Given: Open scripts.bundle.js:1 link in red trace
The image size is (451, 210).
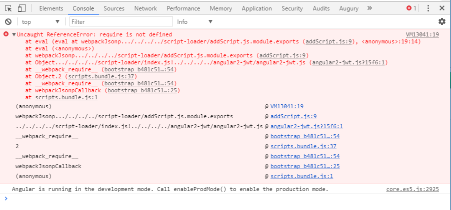Looking at the screenshot, I should click(66, 98).
